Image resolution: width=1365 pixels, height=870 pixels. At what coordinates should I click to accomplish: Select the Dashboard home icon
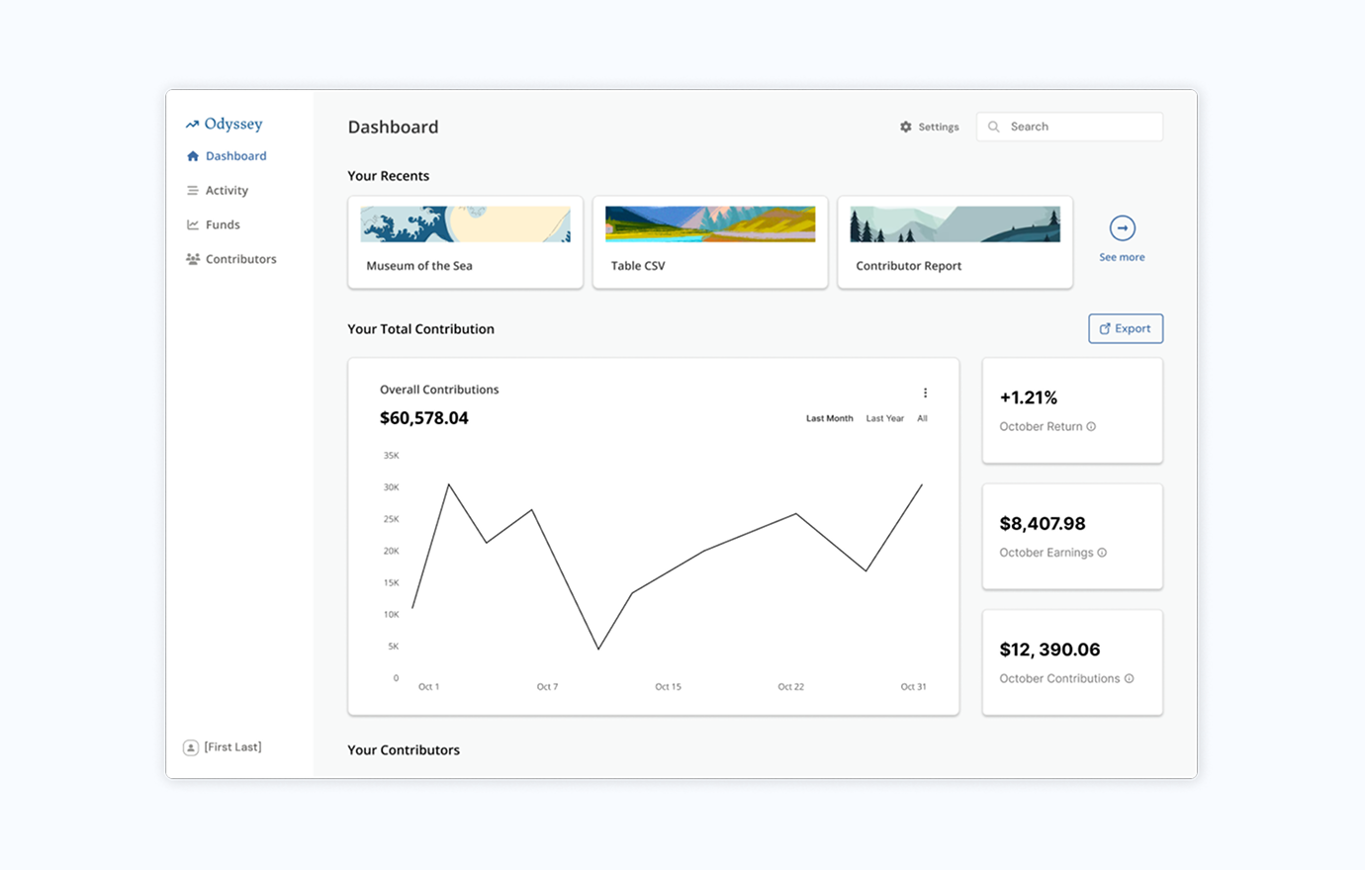(x=191, y=155)
